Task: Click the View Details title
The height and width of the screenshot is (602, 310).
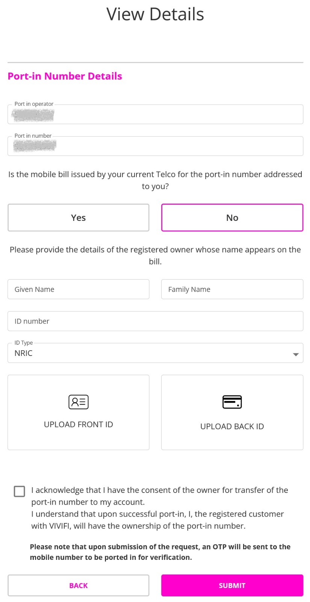Action: [x=155, y=14]
